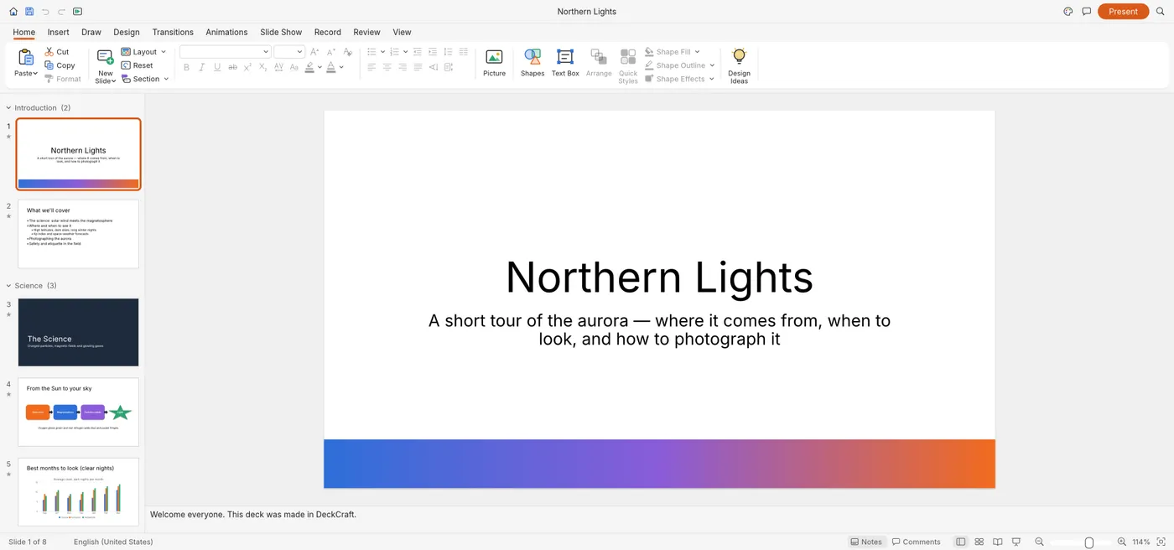Switch to Slide Sorter grid view

coord(979,542)
